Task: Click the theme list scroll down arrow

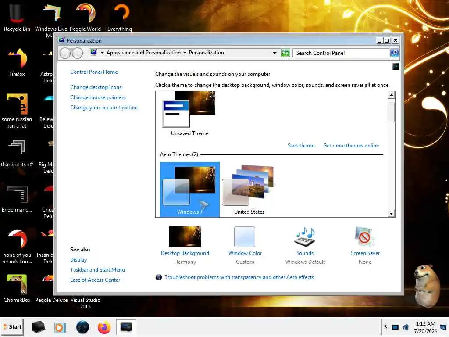Action: [x=391, y=214]
